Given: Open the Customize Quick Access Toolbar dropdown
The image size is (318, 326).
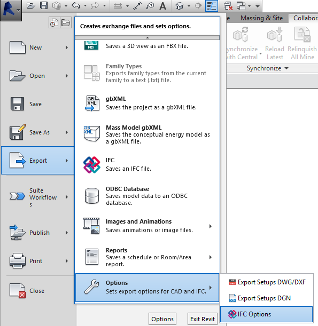Looking at the screenshot, I should point(258,6).
